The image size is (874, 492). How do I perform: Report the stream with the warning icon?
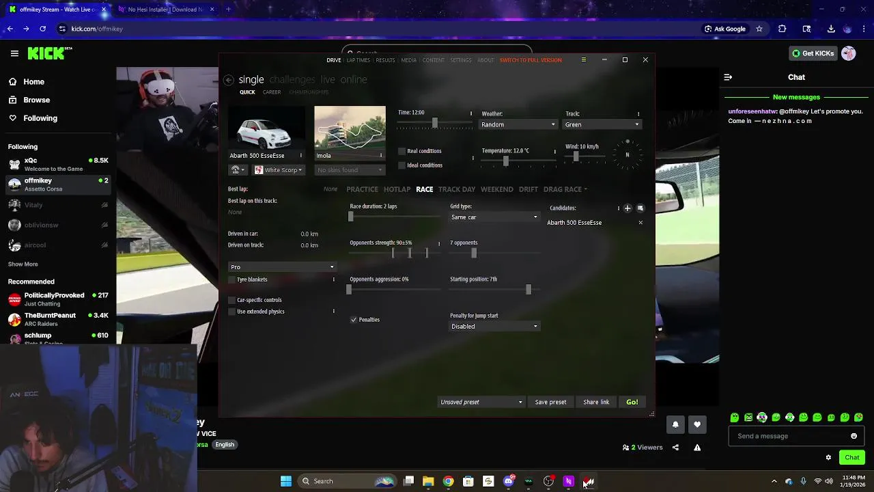697,448
